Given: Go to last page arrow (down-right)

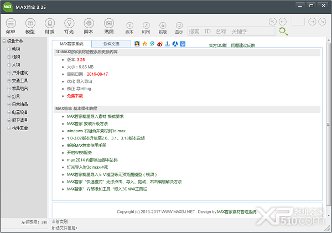Looking at the screenshot, I should tap(322, 22).
